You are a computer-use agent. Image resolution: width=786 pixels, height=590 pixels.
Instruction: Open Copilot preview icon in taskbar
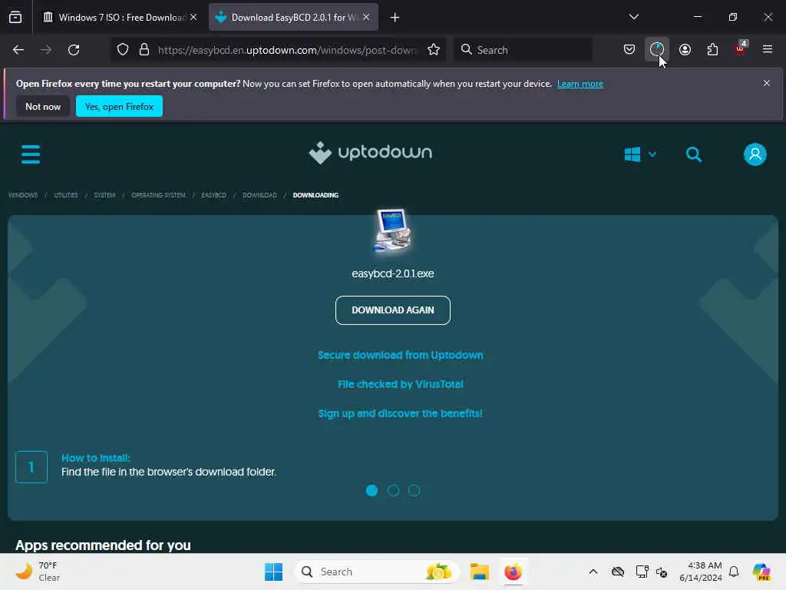(x=761, y=572)
